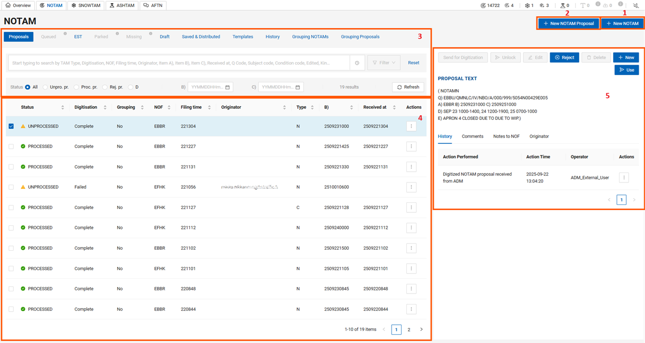Reset the search filters

point(413,63)
